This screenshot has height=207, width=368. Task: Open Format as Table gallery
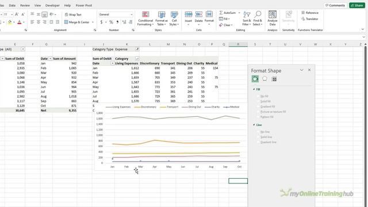pyautogui.click(x=162, y=18)
